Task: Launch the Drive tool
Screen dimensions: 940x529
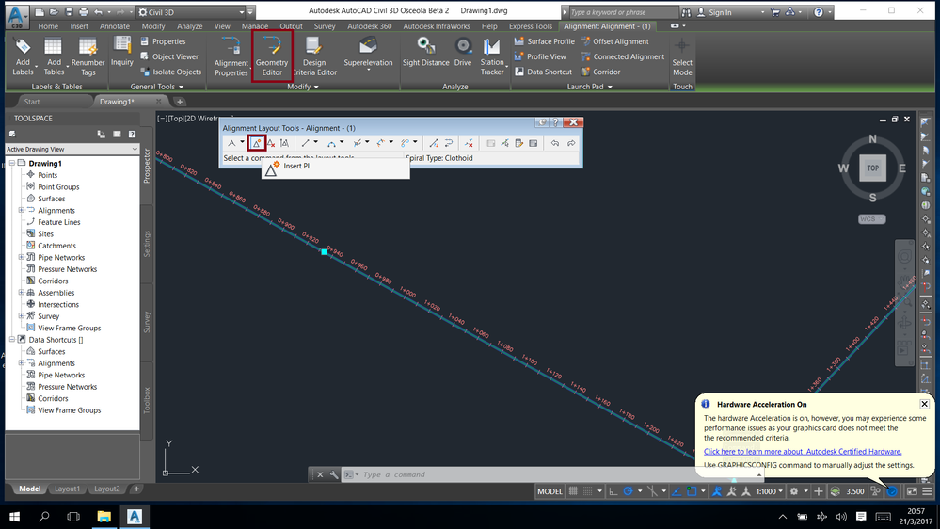Action: pyautogui.click(x=463, y=52)
